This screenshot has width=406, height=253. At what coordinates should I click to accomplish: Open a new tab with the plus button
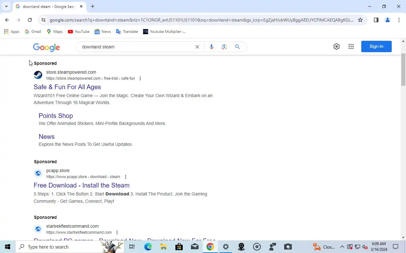[93, 6]
